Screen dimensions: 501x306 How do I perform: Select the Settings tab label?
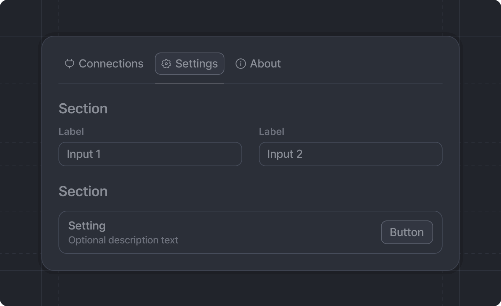coord(196,64)
